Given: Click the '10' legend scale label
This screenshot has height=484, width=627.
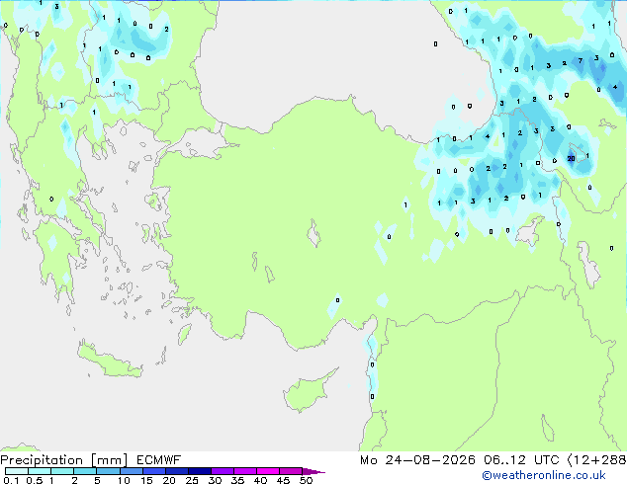Looking at the screenshot, I should click(124, 480).
